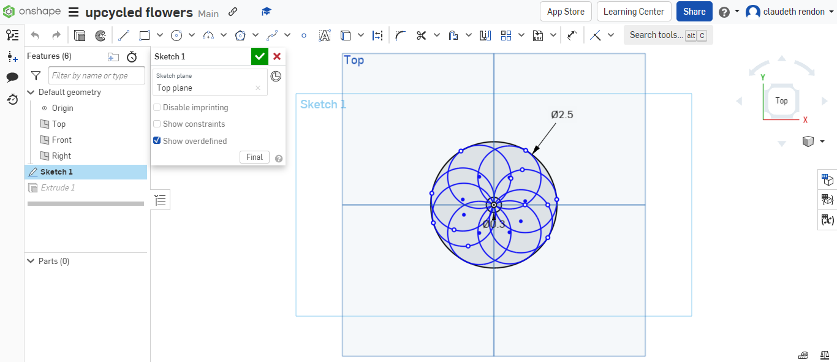This screenshot has height=362, width=837.
Task: Open the trim tool dropdown arrow
Action: pyautogui.click(x=437, y=36)
